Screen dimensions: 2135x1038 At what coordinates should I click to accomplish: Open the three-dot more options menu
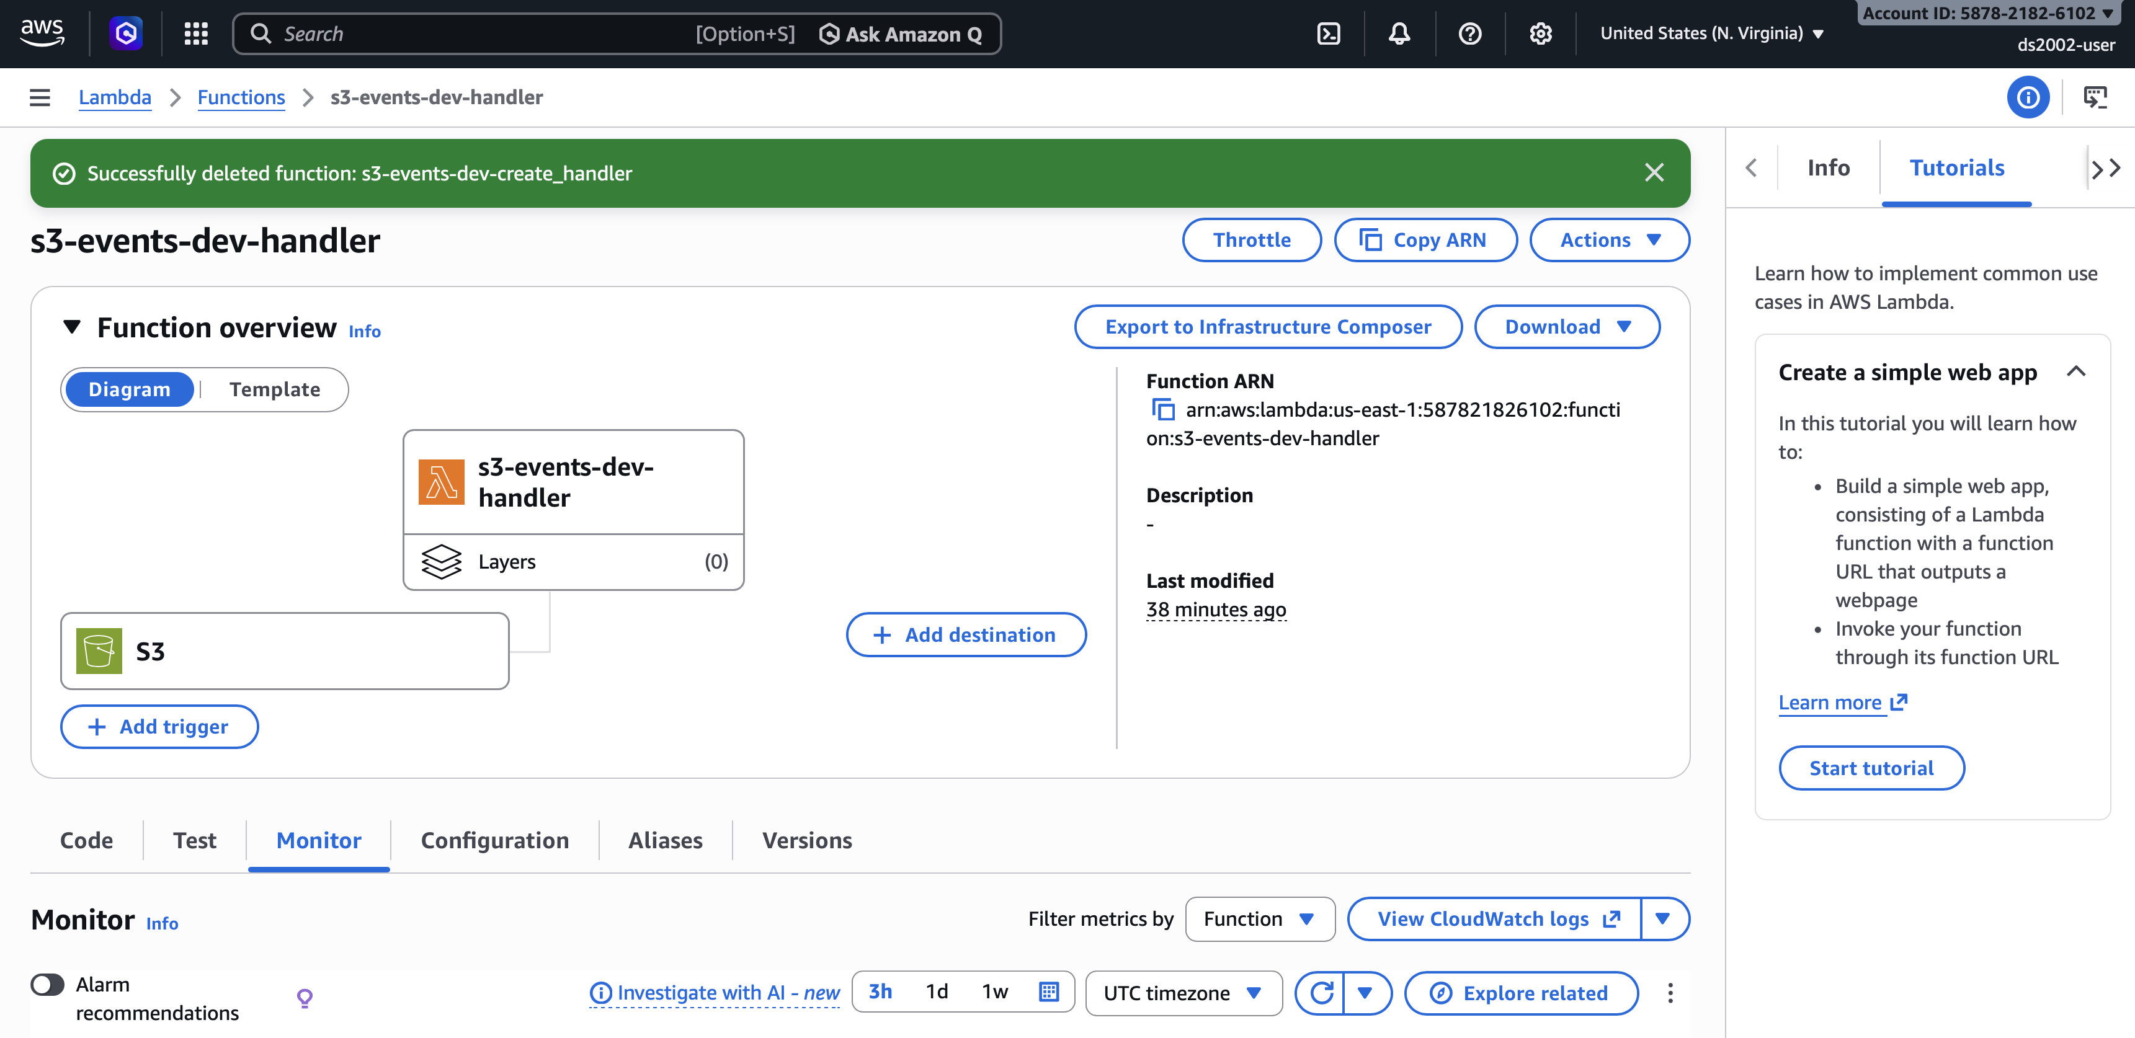pyautogui.click(x=1669, y=993)
